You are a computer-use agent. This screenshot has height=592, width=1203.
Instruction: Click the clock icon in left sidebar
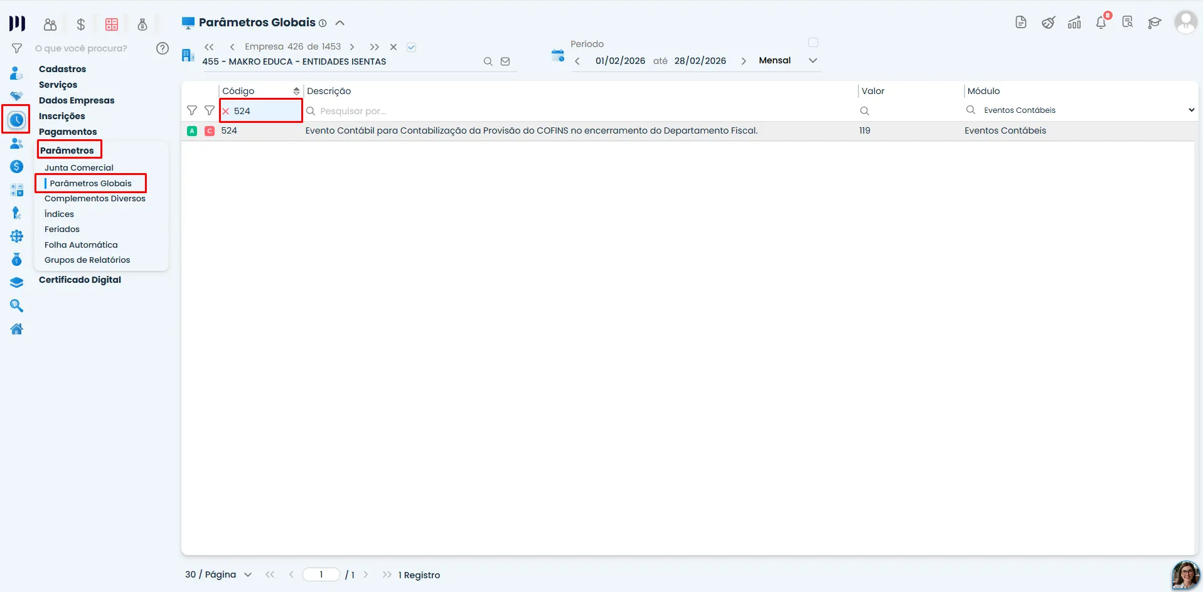coord(16,119)
